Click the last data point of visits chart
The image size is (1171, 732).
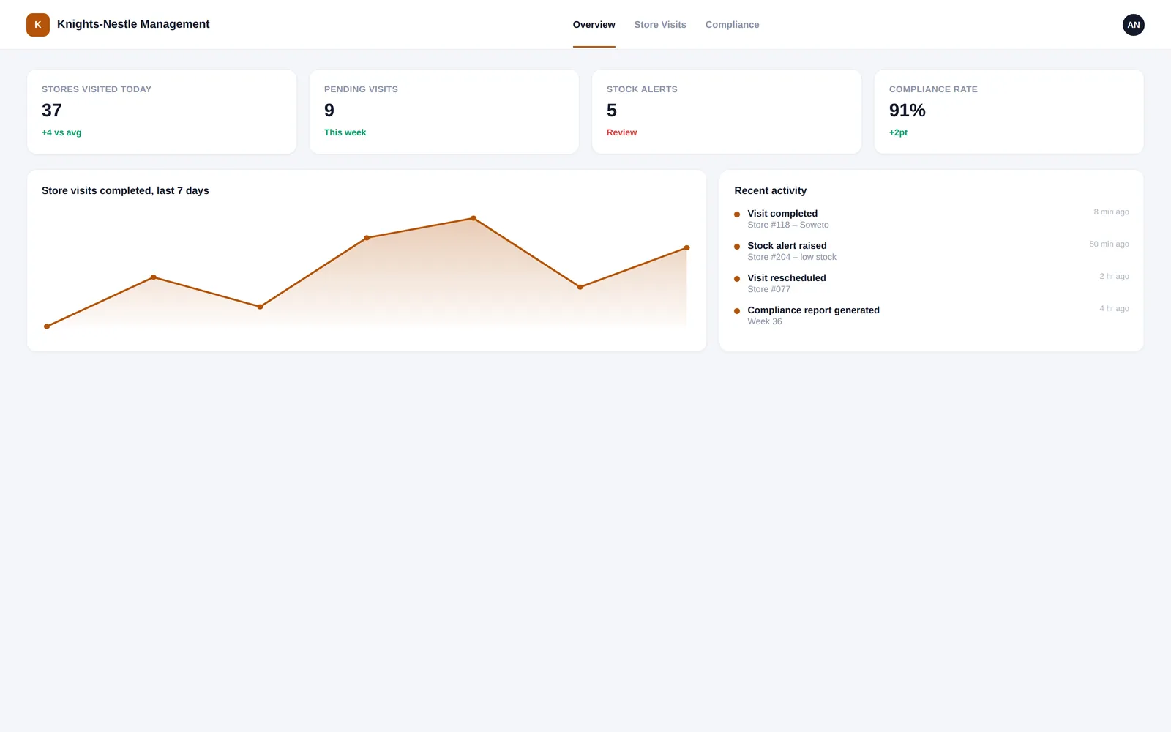686,247
